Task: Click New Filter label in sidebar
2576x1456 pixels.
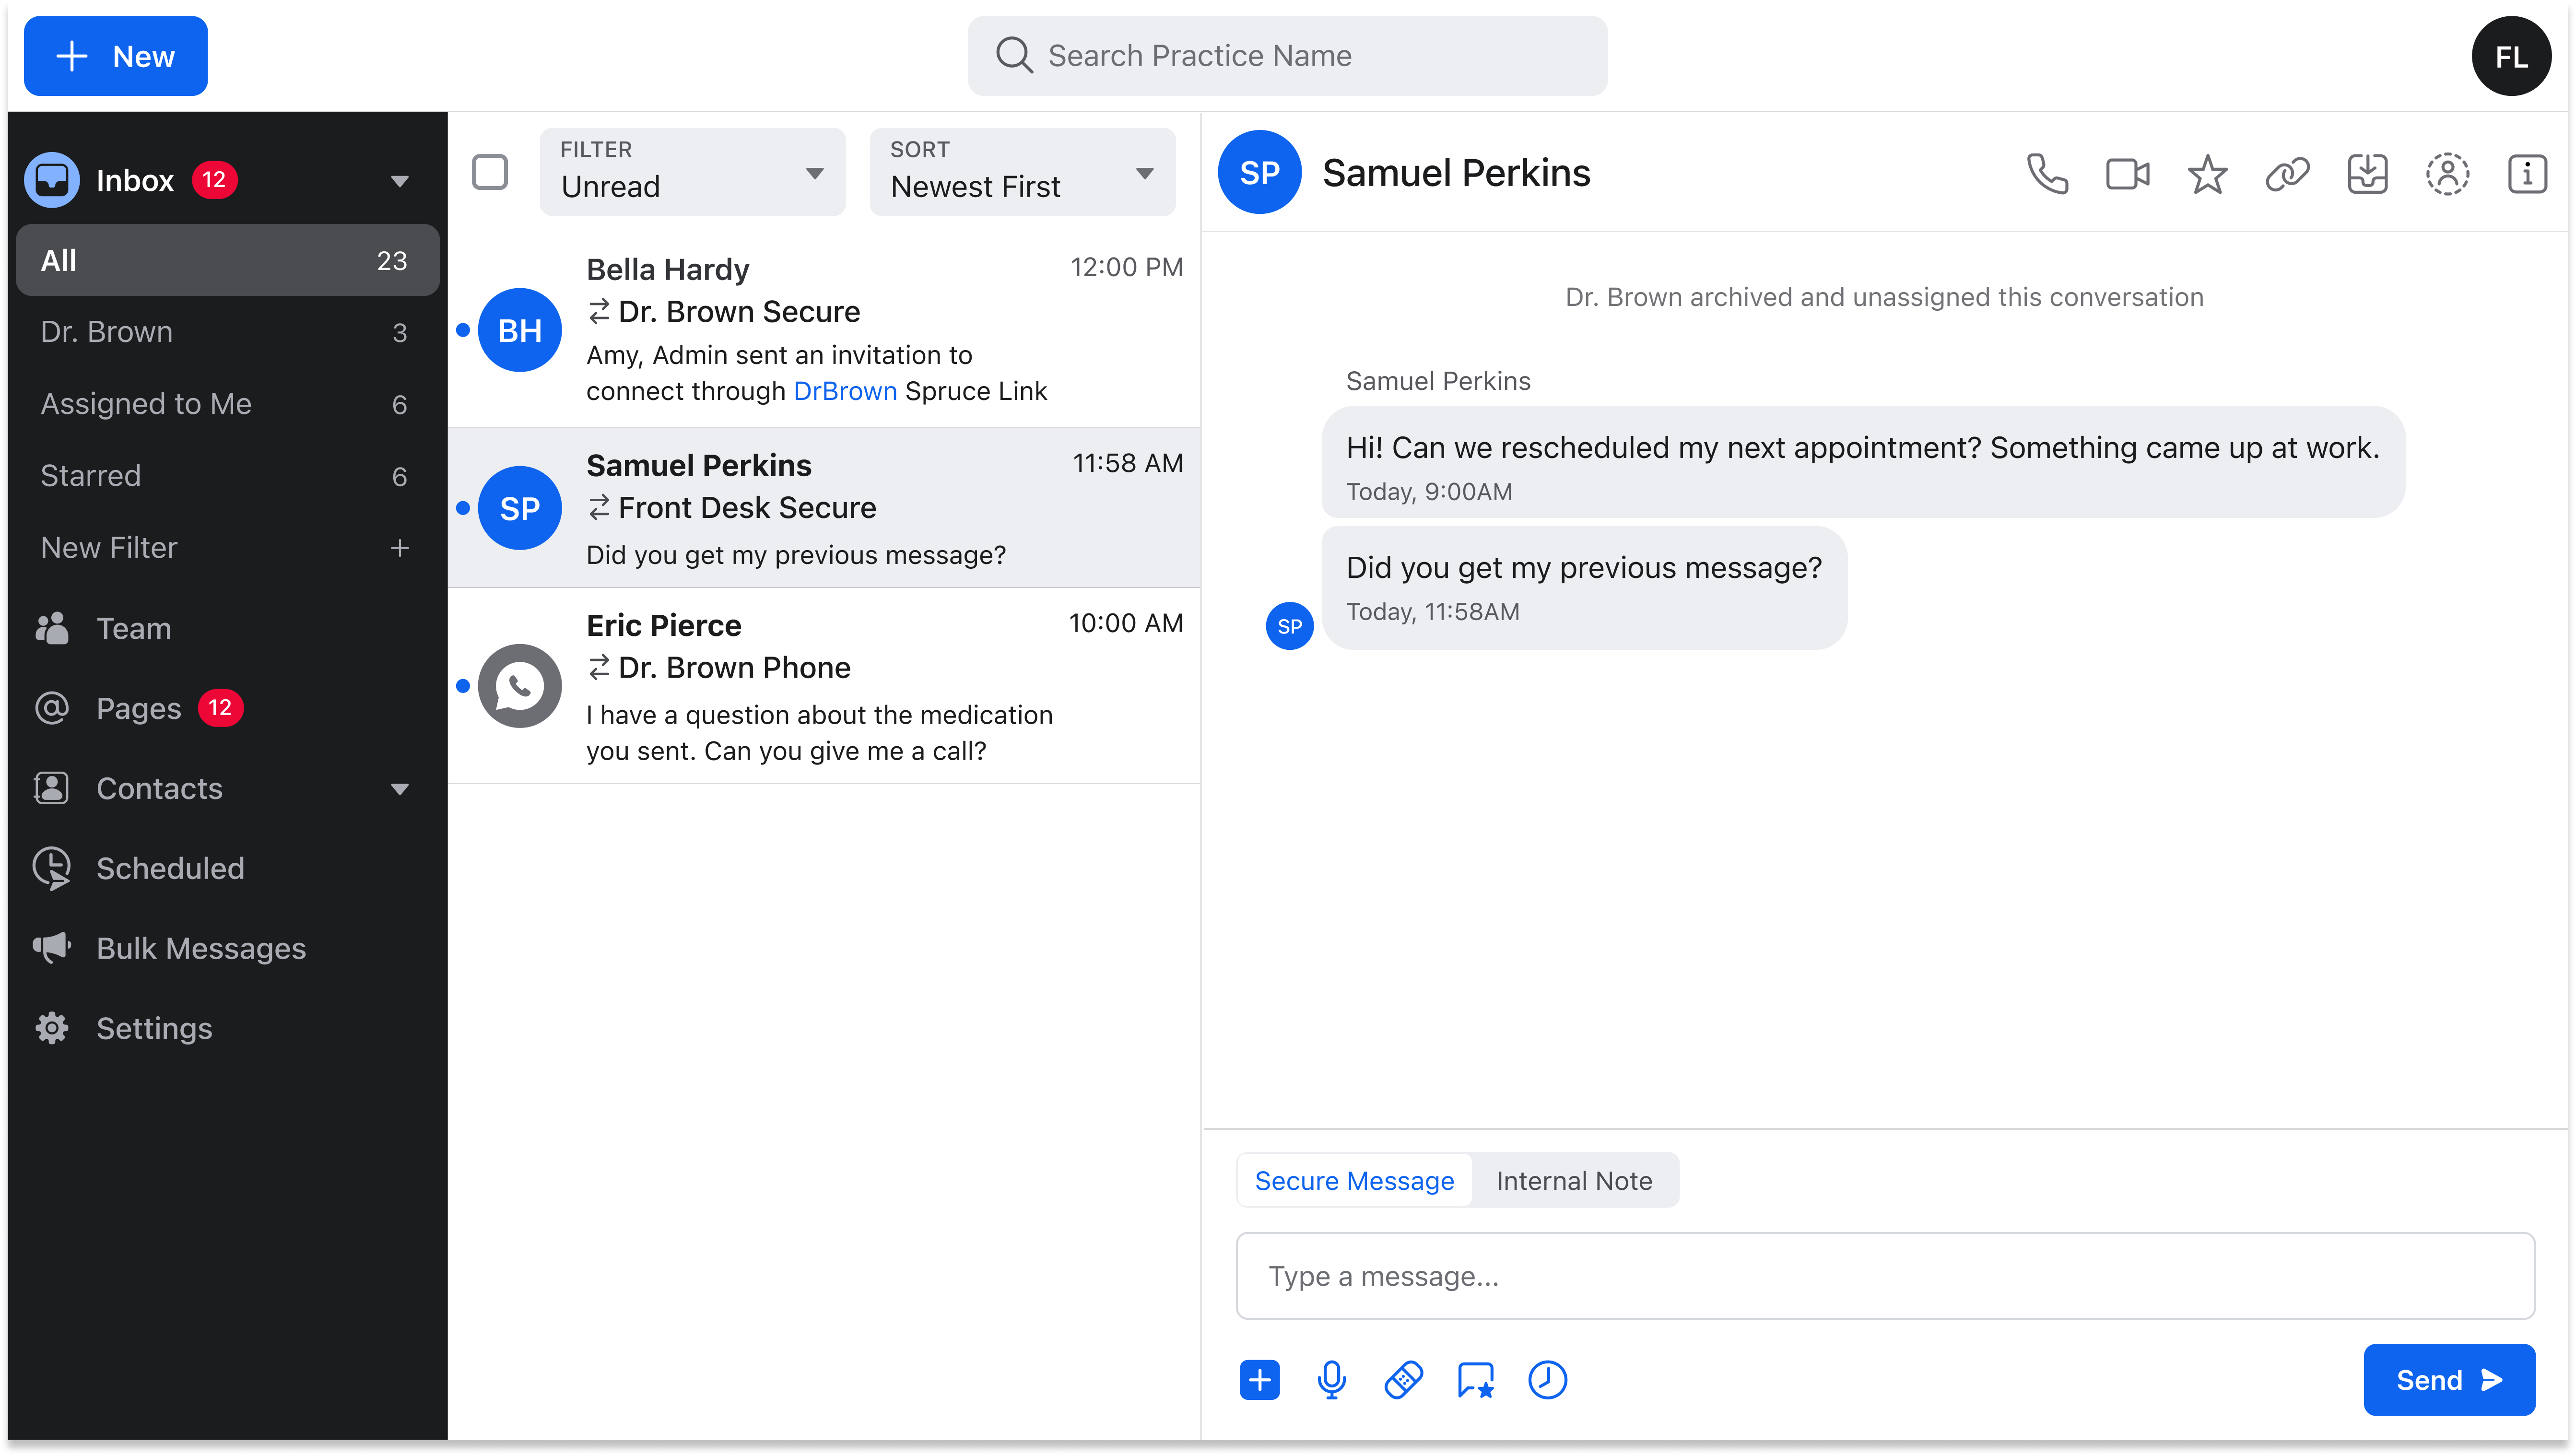Action: pyautogui.click(x=109, y=548)
